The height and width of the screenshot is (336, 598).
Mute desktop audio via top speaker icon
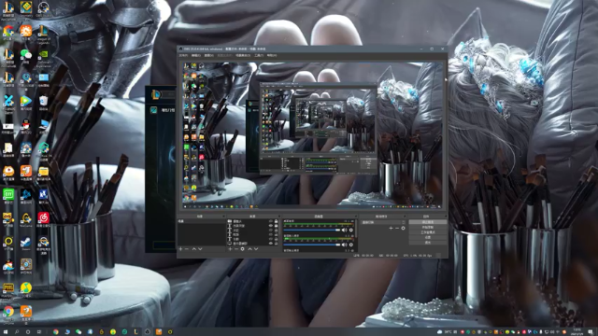click(345, 231)
